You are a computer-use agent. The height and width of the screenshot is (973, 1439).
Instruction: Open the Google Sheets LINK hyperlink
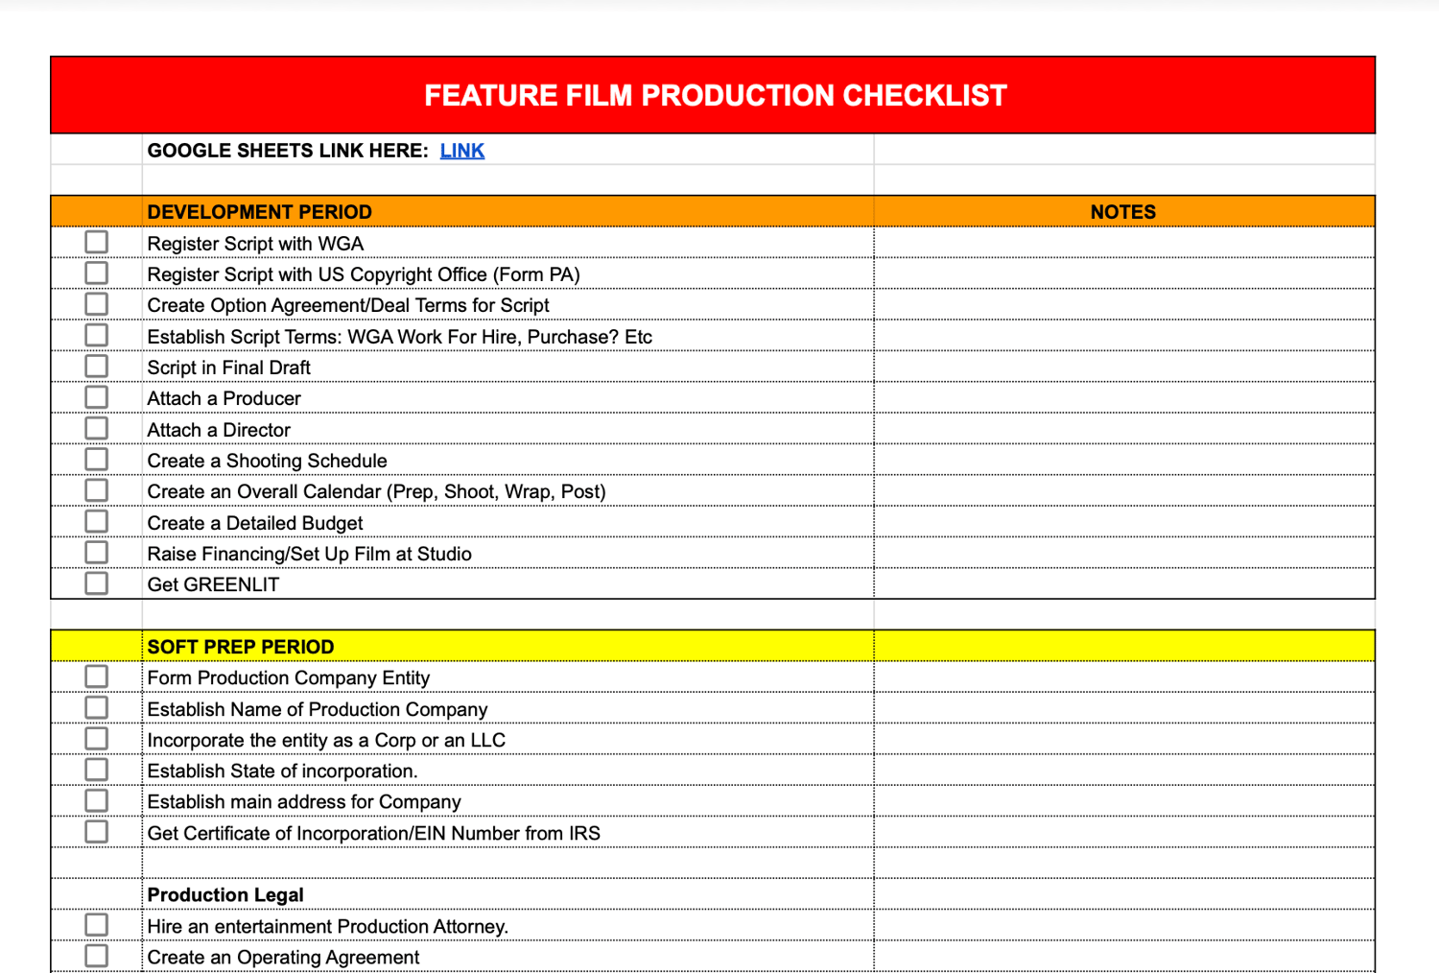click(461, 151)
